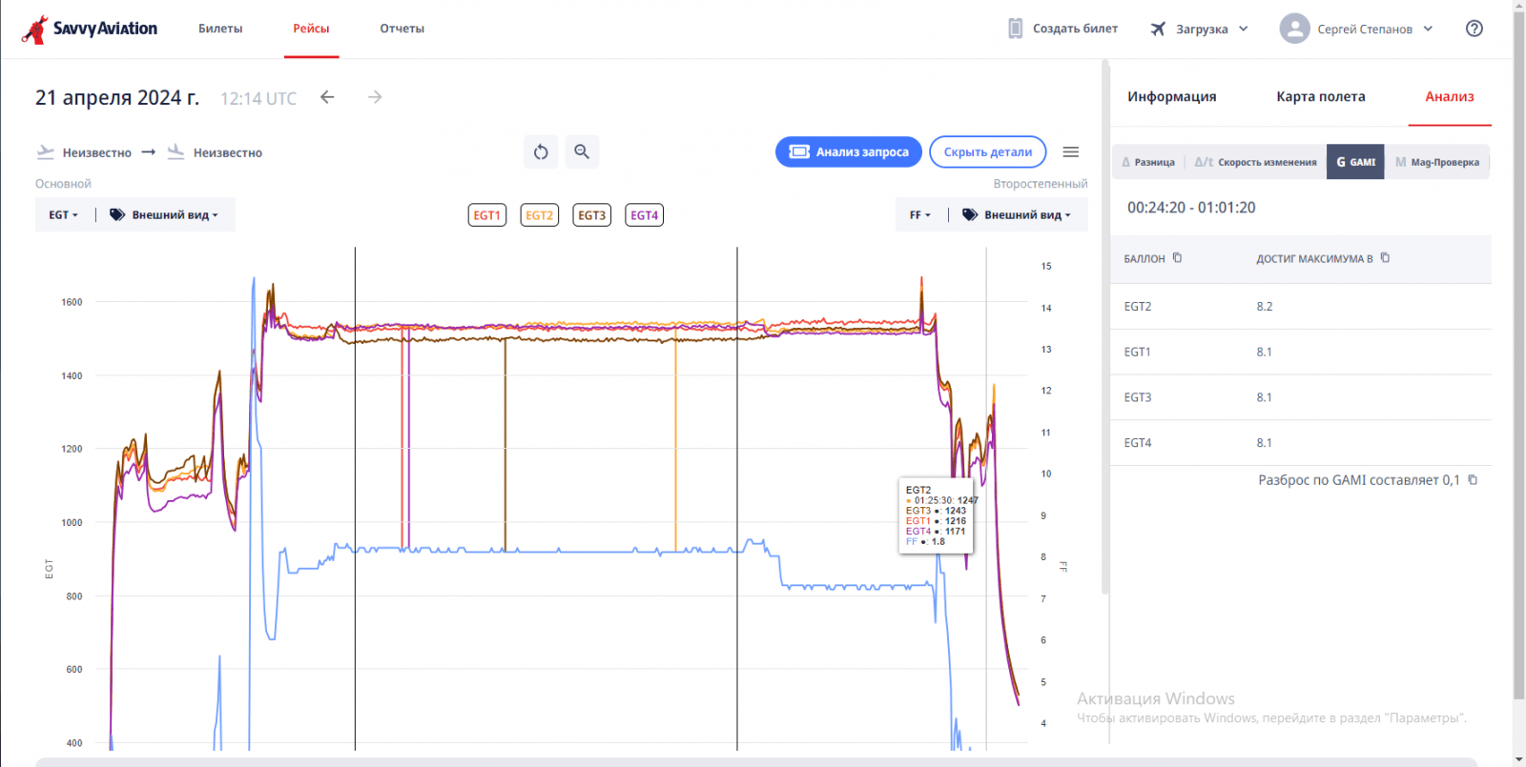Switch to Карта полета tab

pyautogui.click(x=1320, y=96)
